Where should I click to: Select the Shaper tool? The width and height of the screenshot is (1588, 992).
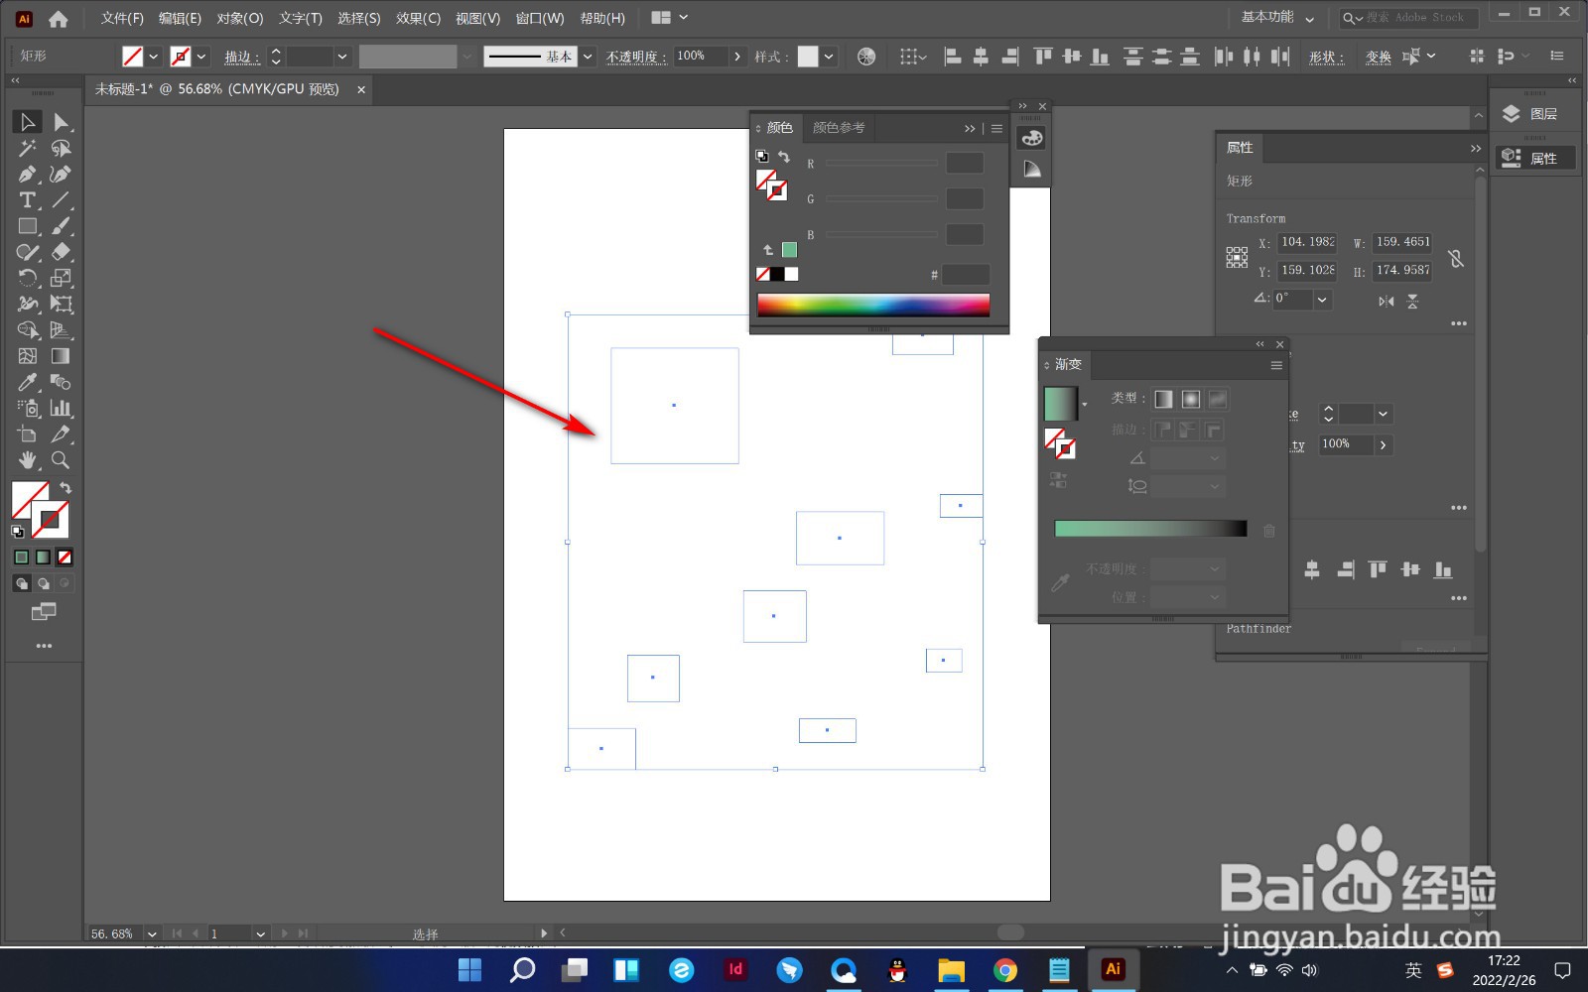(x=28, y=252)
